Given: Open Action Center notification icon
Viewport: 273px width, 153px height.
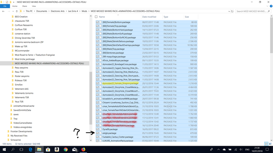Looking at the screenshot, I should click(267, 149).
